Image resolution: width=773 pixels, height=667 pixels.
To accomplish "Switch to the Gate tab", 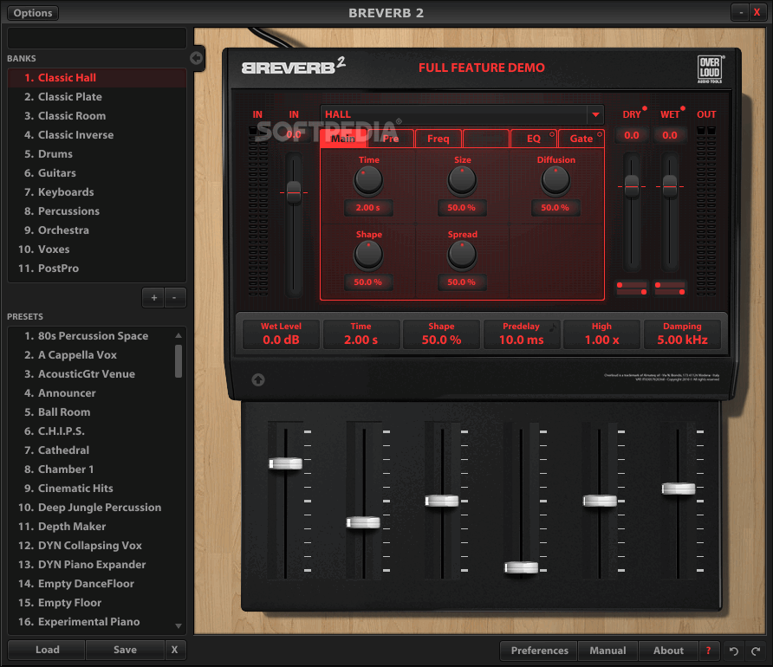I will [x=581, y=139].
